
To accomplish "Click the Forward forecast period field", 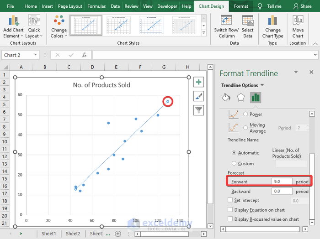I will click(282, 182).
